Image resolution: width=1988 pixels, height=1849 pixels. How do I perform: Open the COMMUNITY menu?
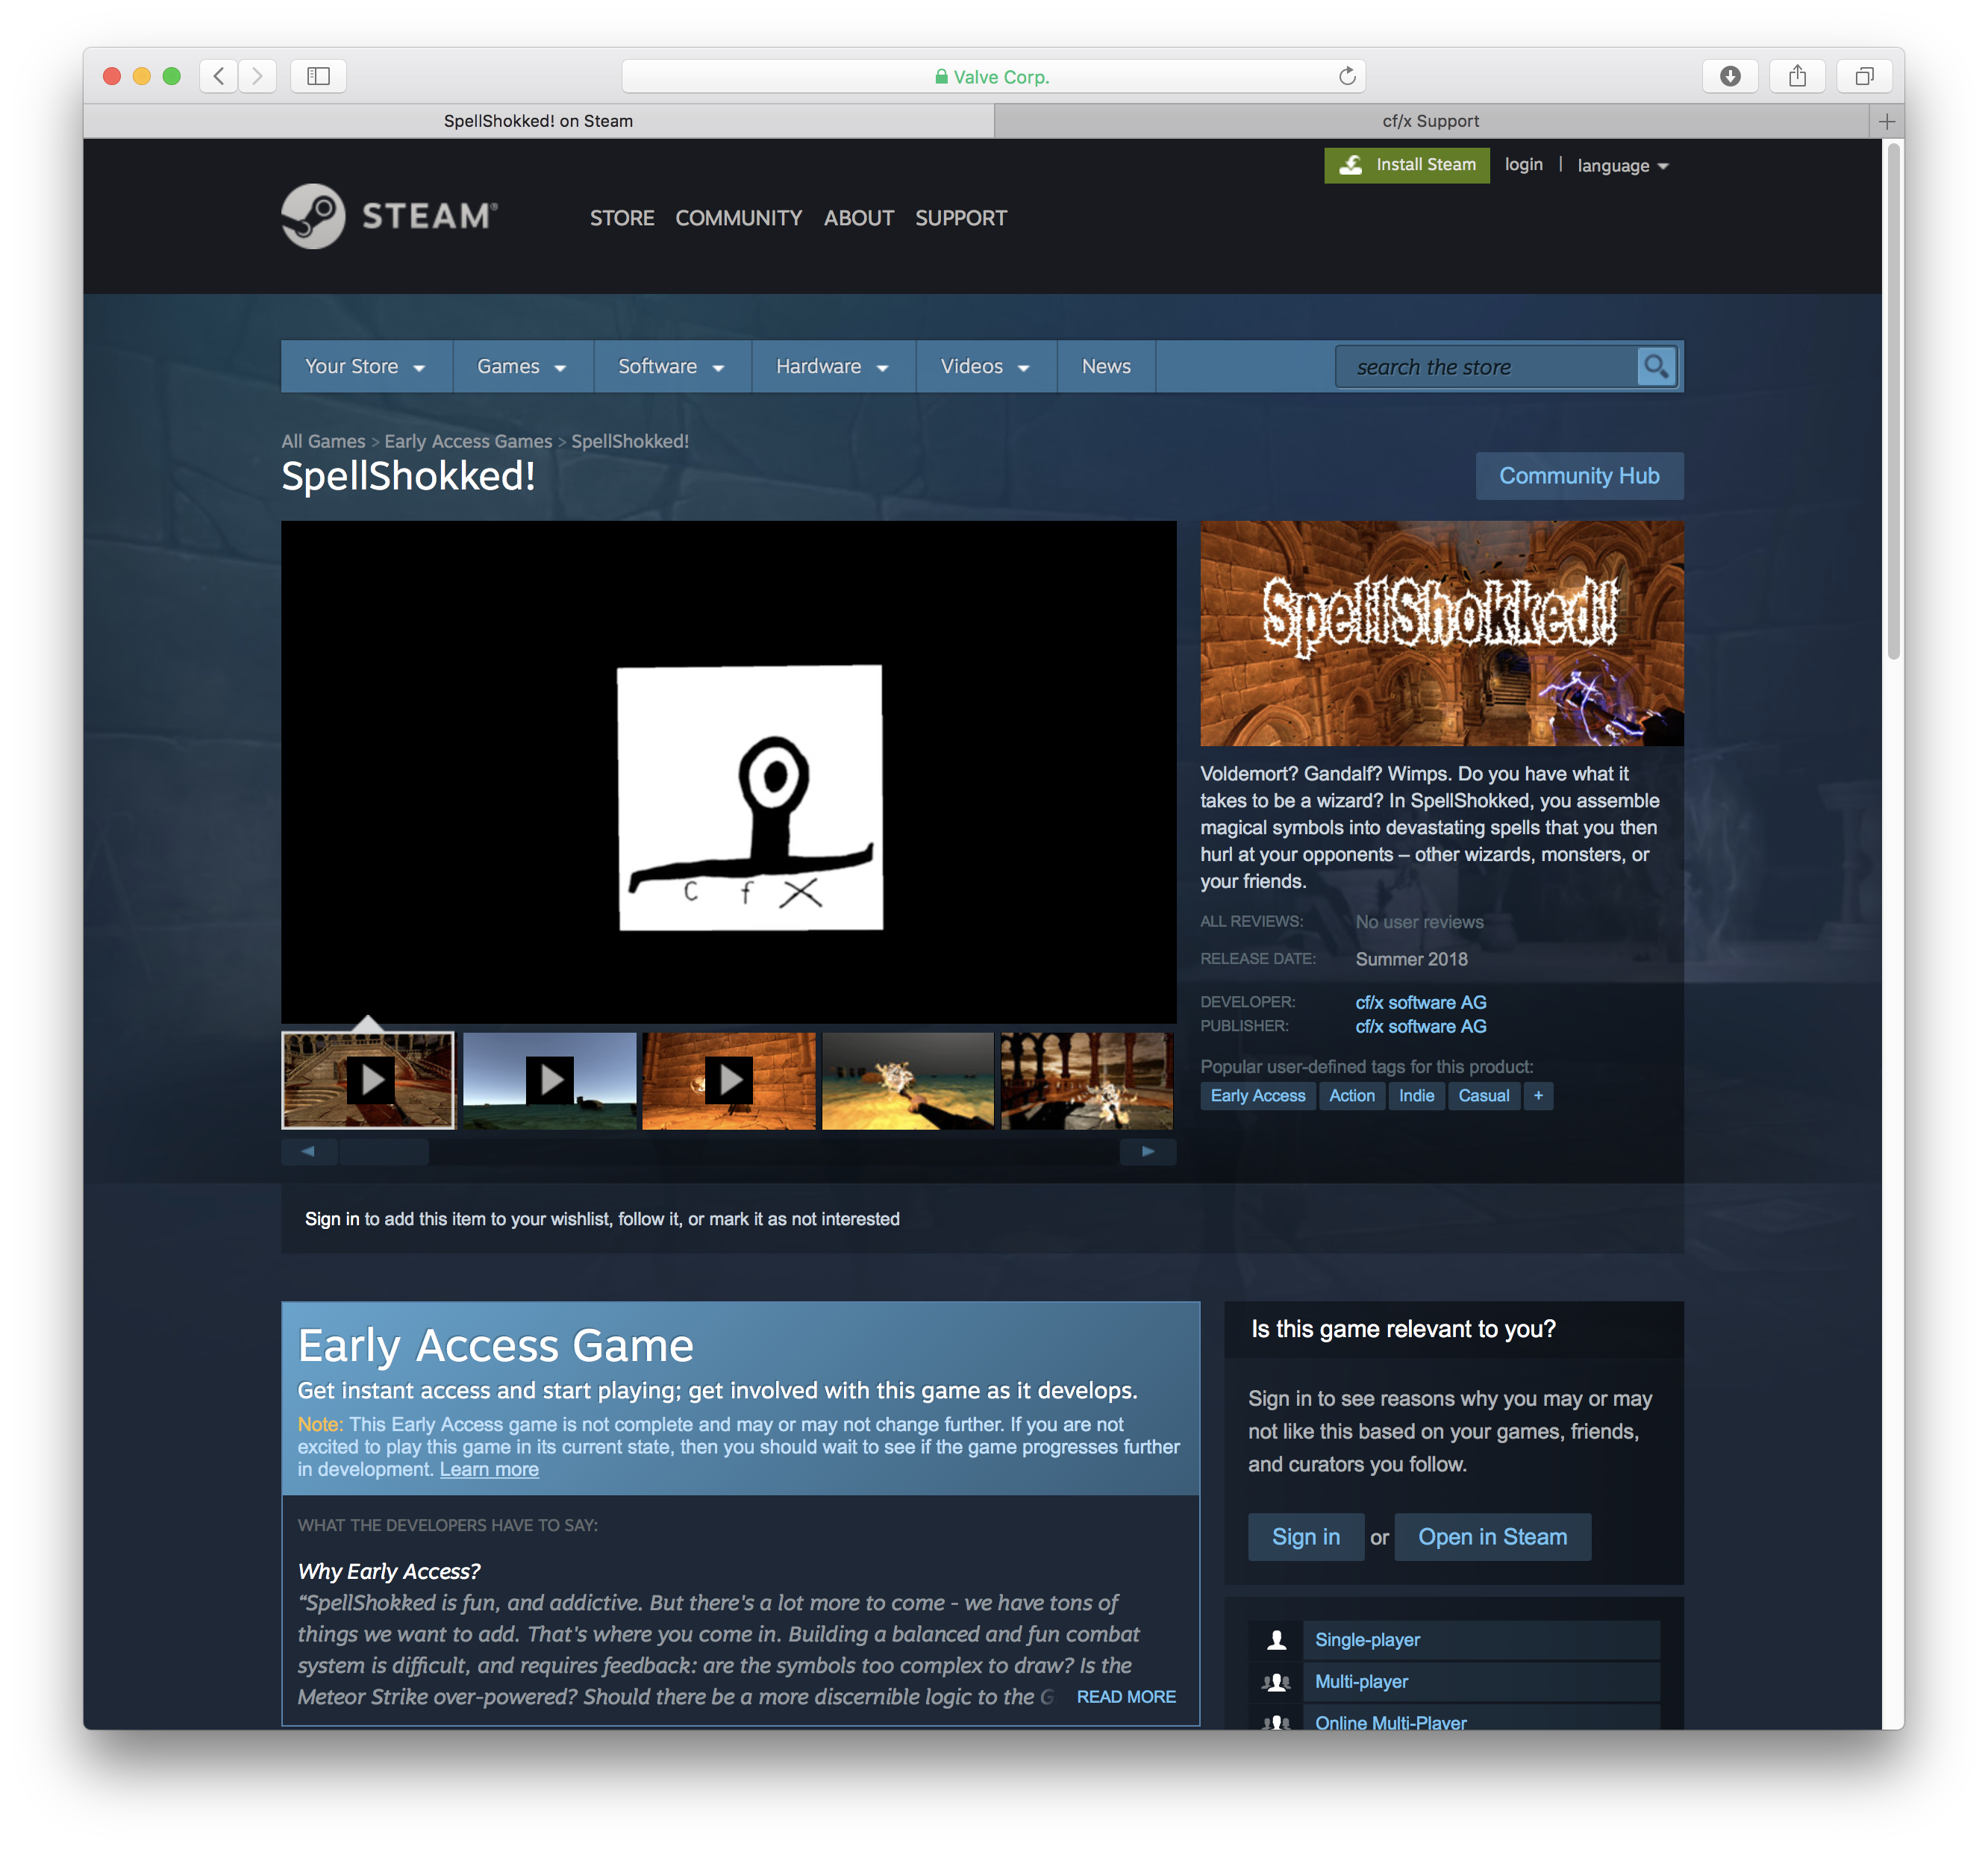click(x=739, y=218)
